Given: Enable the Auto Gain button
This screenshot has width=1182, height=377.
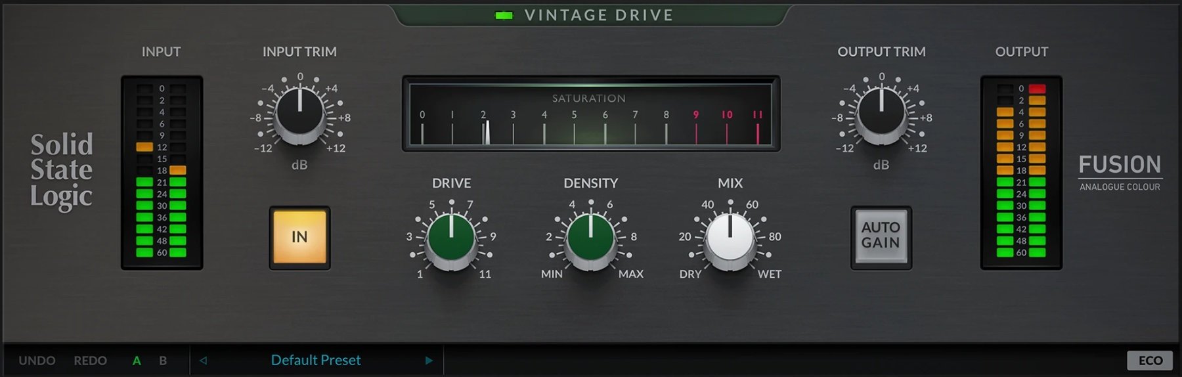Looking at the screenshot, I should click(x=881, y=237).
